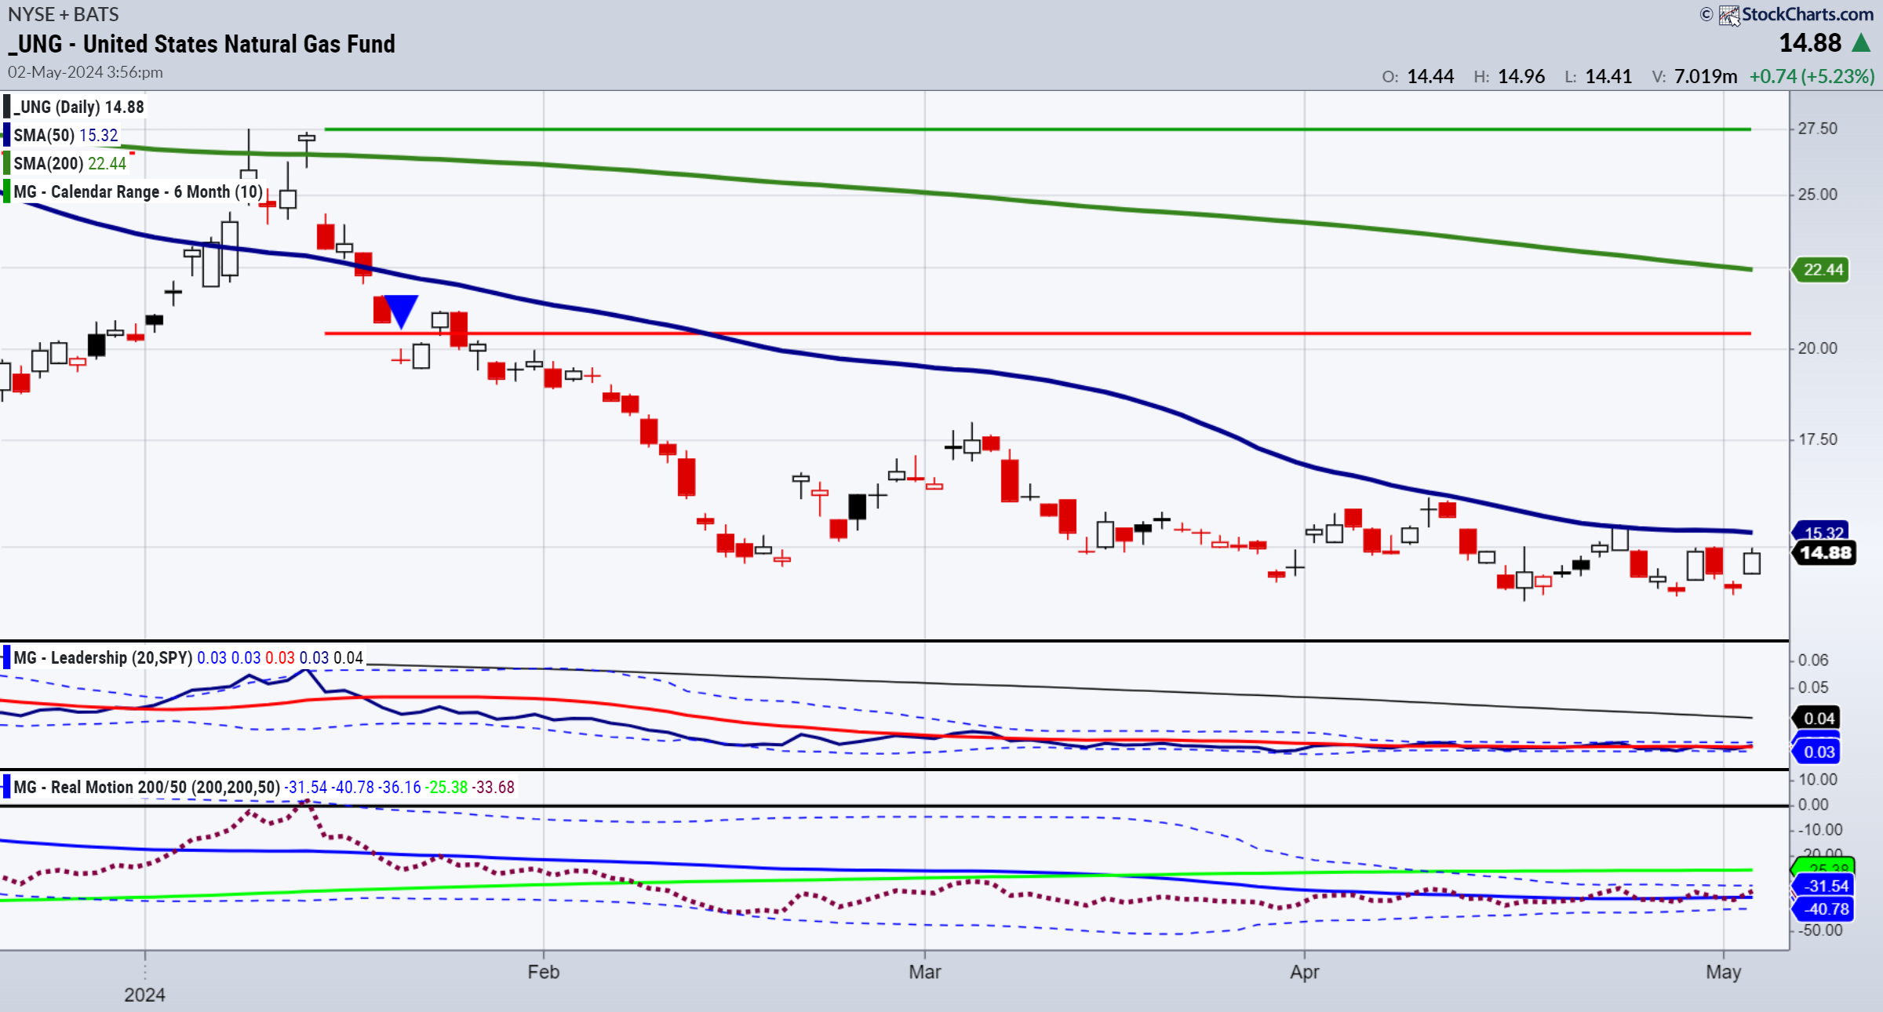Click the high price value 14.96
The width and height of the screenshot is (1883, 1012).
coord(1521,76)
